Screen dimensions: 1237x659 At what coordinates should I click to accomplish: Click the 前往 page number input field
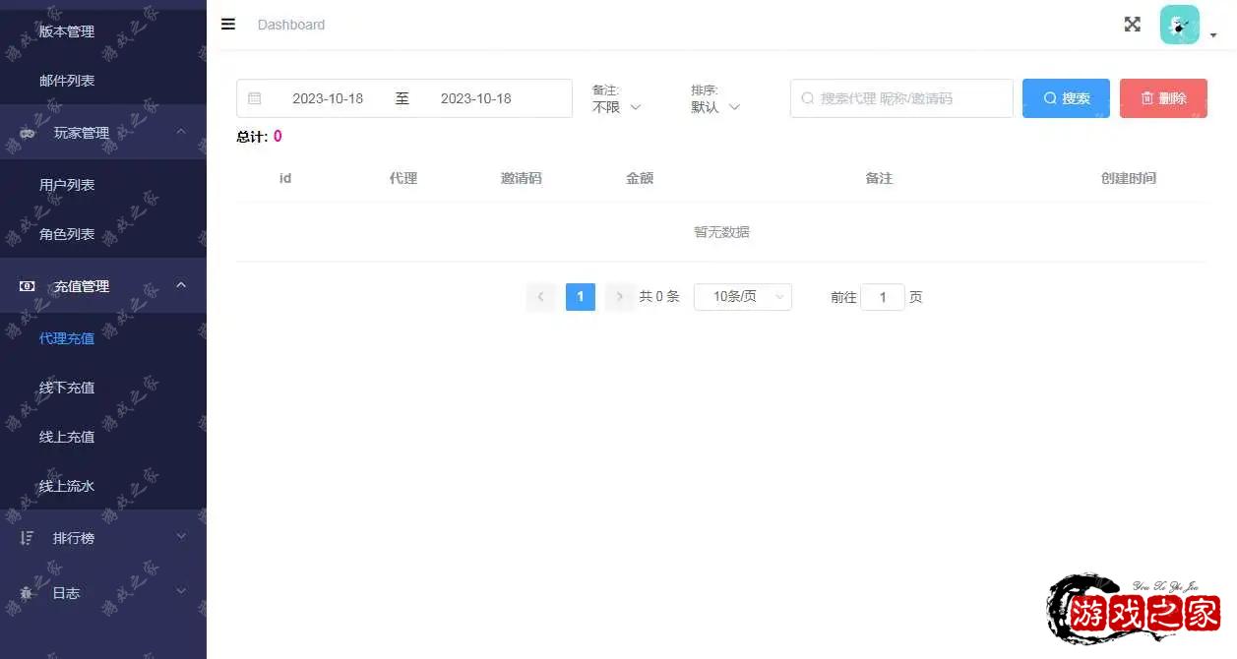(x=883, y=296)
